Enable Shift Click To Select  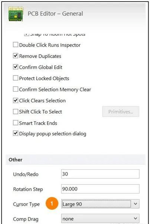tap(15, 112)
